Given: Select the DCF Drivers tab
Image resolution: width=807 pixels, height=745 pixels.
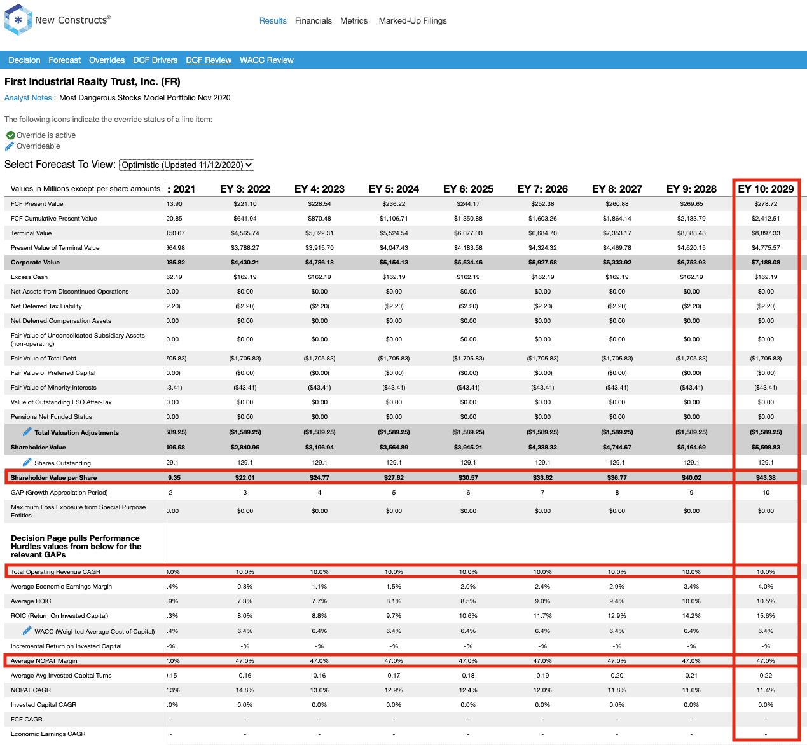Looking at the screenshot, I should (155, 60).
